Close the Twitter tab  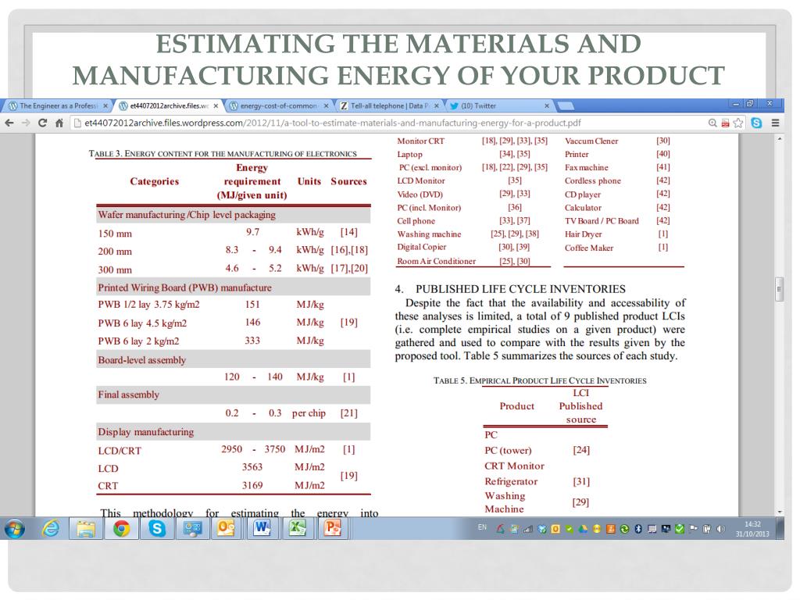pyautogui.click(x=546, y=105)
